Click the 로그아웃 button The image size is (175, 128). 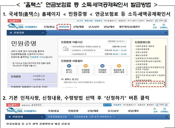107,105
